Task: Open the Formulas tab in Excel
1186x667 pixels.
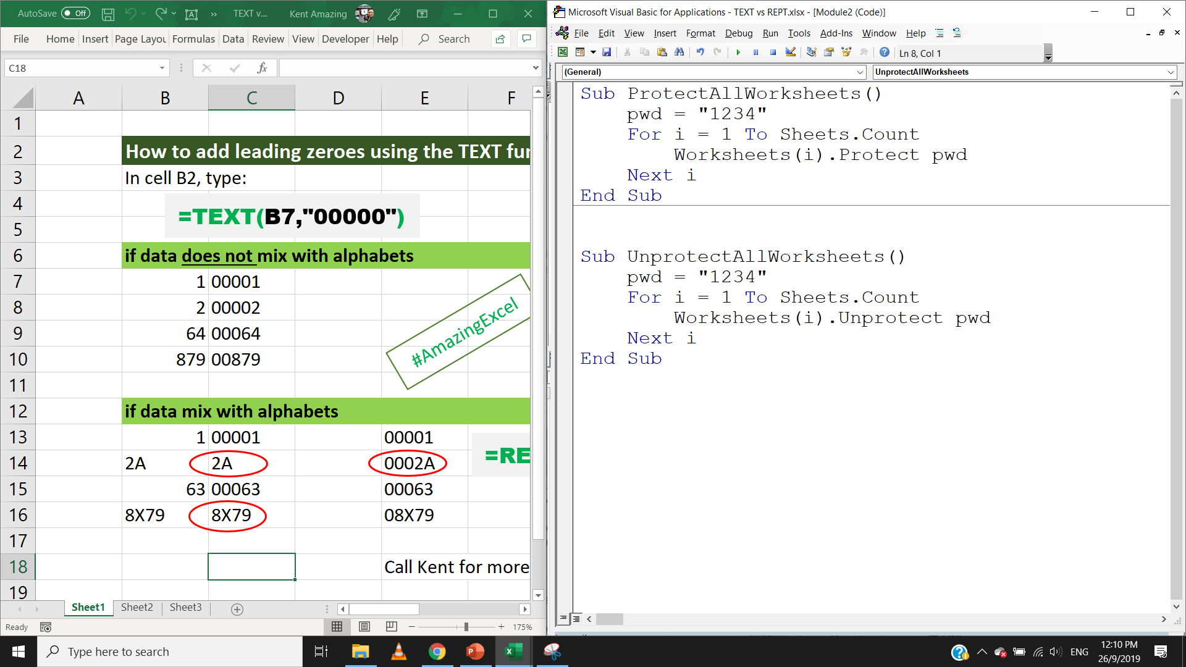Action: (193, 39)
